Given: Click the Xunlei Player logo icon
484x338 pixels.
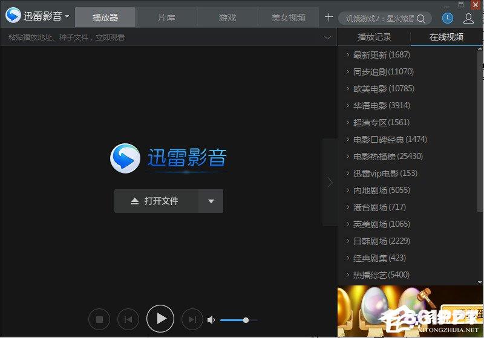Looking at the screenshot, I should (13, 15).
